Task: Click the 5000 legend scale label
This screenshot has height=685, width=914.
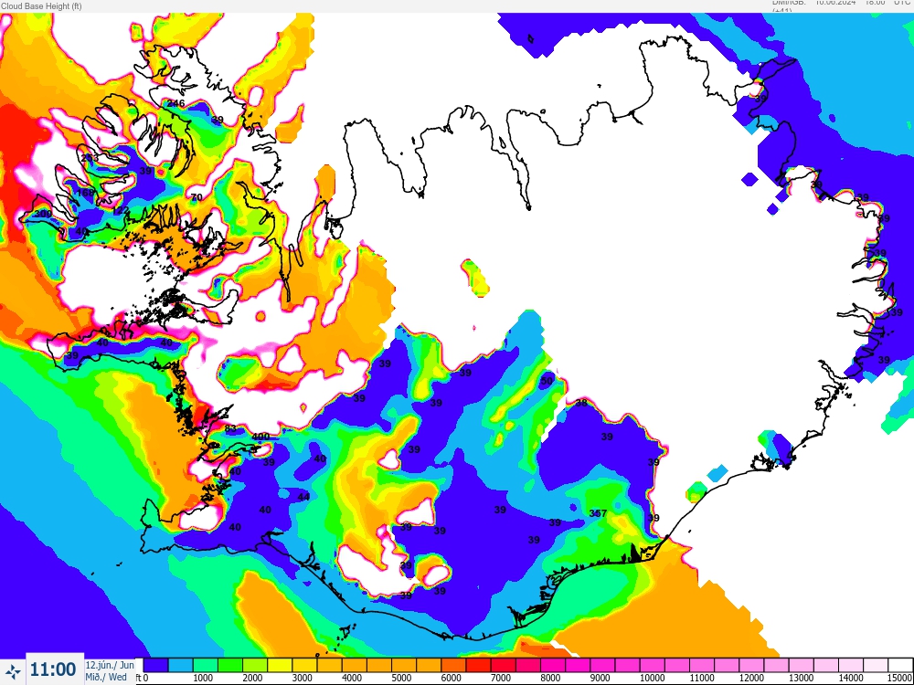Action: (x=400, y=678)
